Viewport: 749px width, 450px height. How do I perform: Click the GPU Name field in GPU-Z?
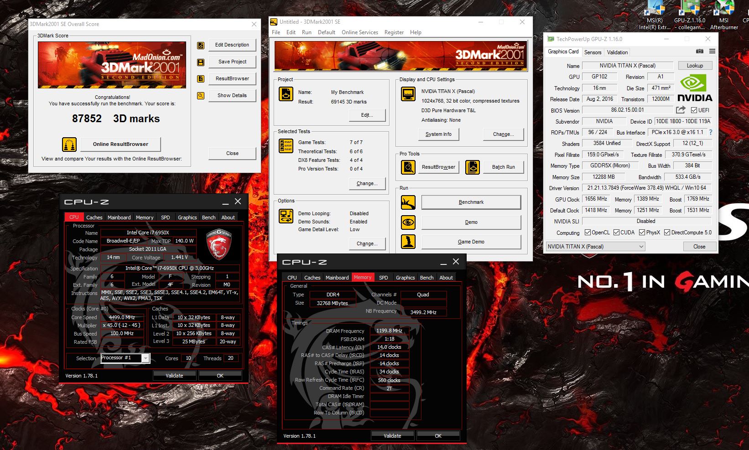pos(627,66)
